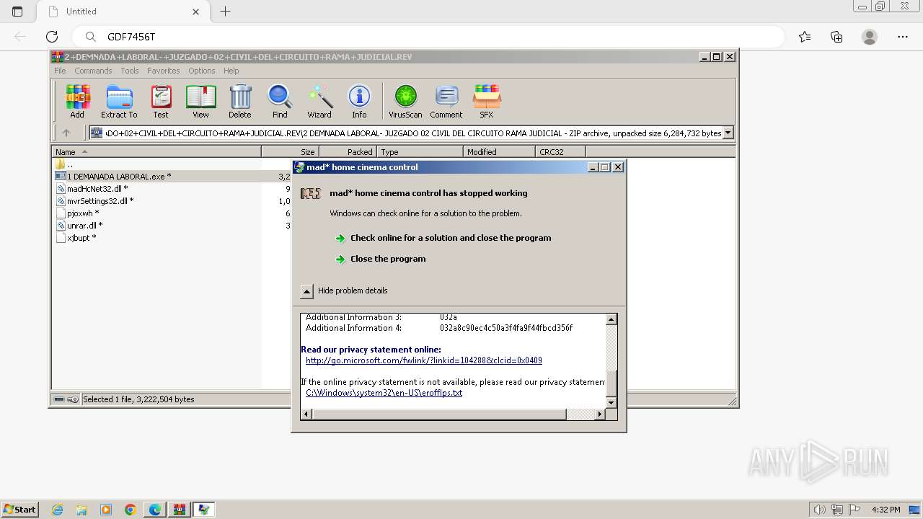Switch to WinRAR taskbar button
This screenshot has width=923, height=519.
179,510
